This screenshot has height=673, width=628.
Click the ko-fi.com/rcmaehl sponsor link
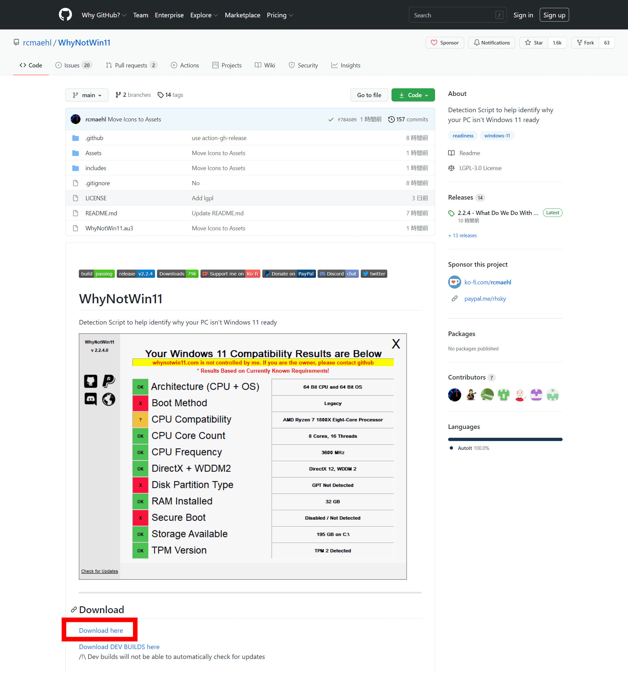488,282
